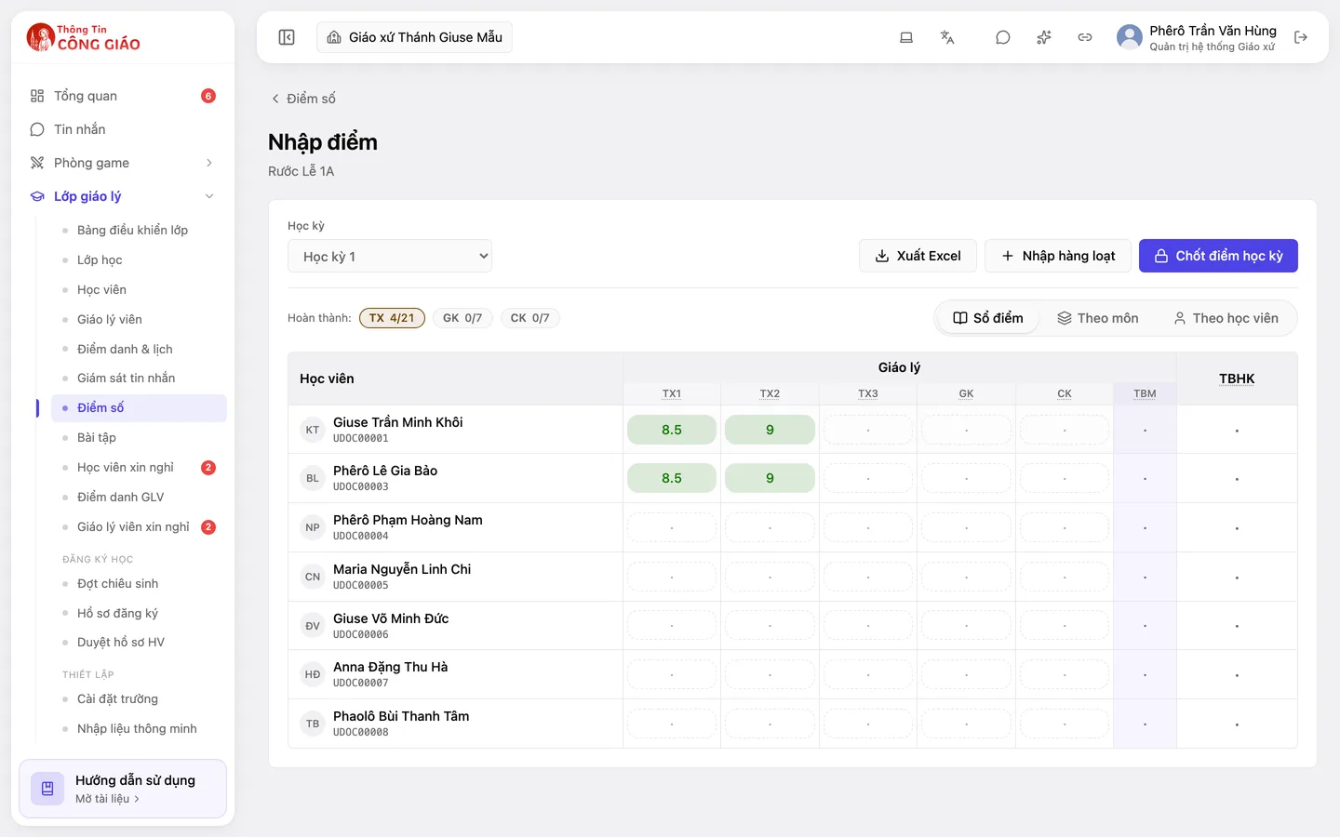Click the Xuất Excel button
This screenshot has width=1340, height=837.
click(918, 256)
